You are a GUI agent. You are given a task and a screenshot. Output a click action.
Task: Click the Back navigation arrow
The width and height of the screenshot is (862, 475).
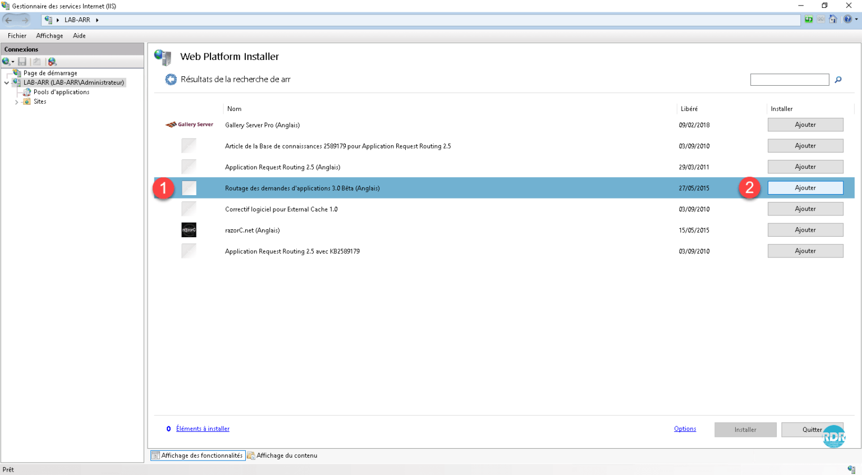click(x=8, y=20)
